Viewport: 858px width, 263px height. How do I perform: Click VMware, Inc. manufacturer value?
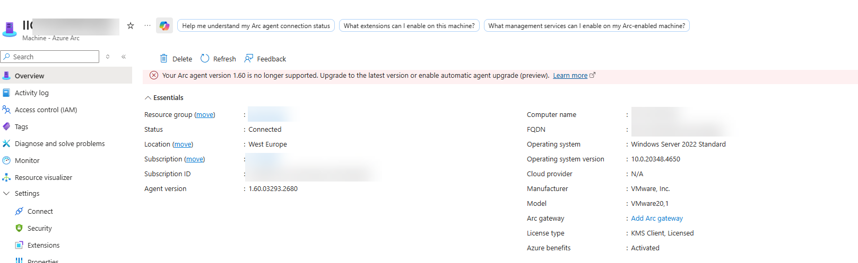click(x=651, y=188)
